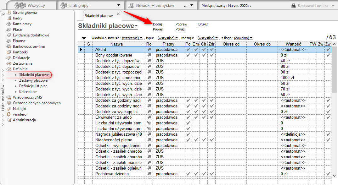Click the Nowicki Przemysław employee icon
Screen dimensions: 338x185
(131, 6)
